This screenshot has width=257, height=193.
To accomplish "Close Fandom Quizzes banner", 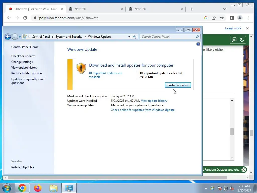I will tap(244, 170).
